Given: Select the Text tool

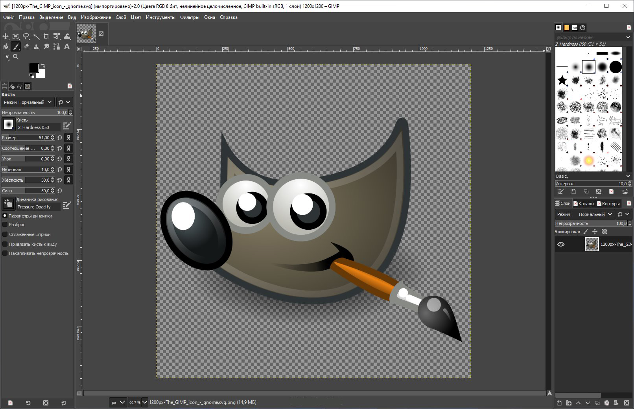Looking at the screenshot, I should (67, 47).
